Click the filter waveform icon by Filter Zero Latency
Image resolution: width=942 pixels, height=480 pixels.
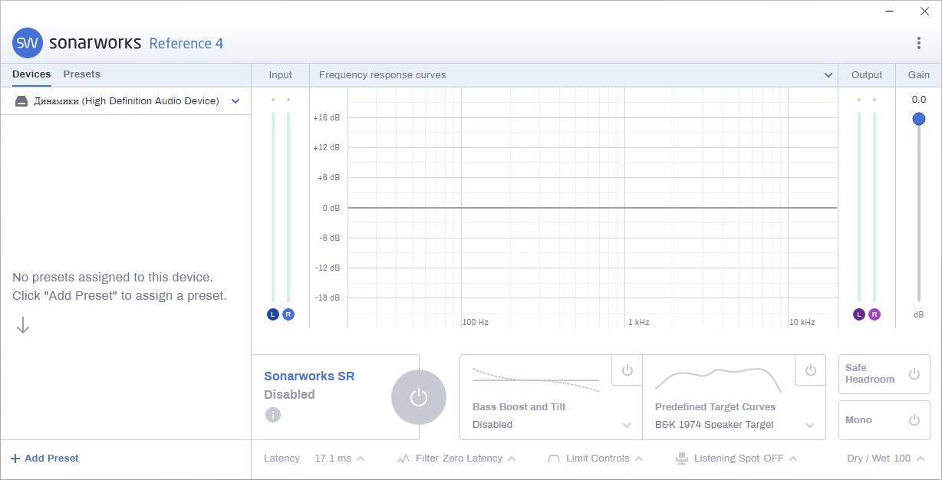coord(403,459)
